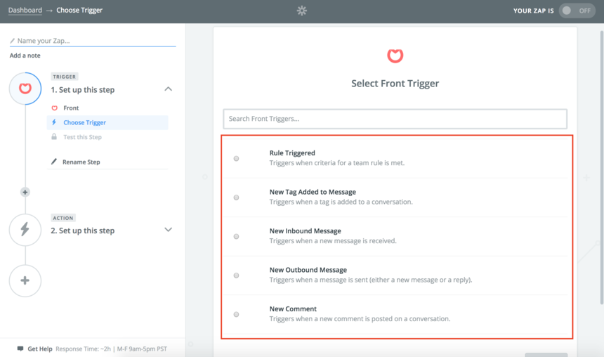Screen dimensions: 604x357
Task: Click the lightning bolt action step circle
Action: coord(25,230)
